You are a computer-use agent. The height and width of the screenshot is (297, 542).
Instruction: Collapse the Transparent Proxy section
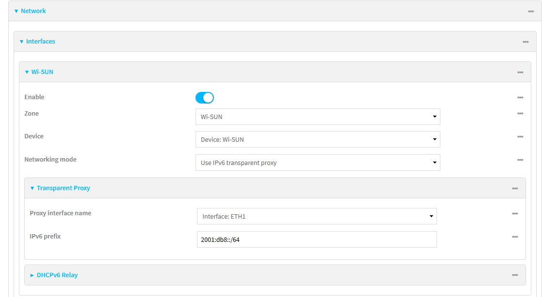click(x=63, y=188)
